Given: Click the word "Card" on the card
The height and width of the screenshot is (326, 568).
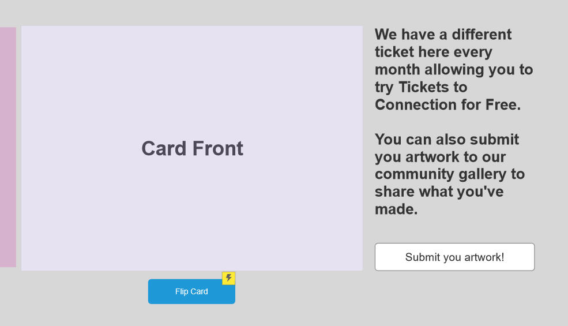Looking at the screenshot, I should pyautogui.click(x=164, y=148).
